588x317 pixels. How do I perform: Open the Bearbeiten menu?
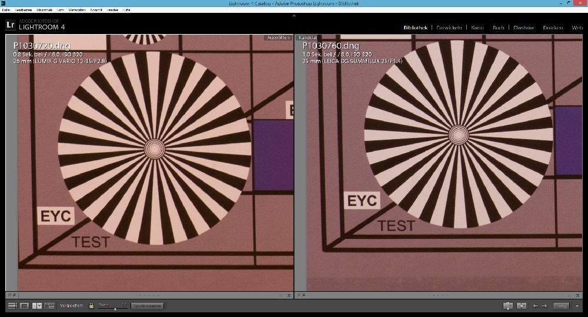coord(24,10)
